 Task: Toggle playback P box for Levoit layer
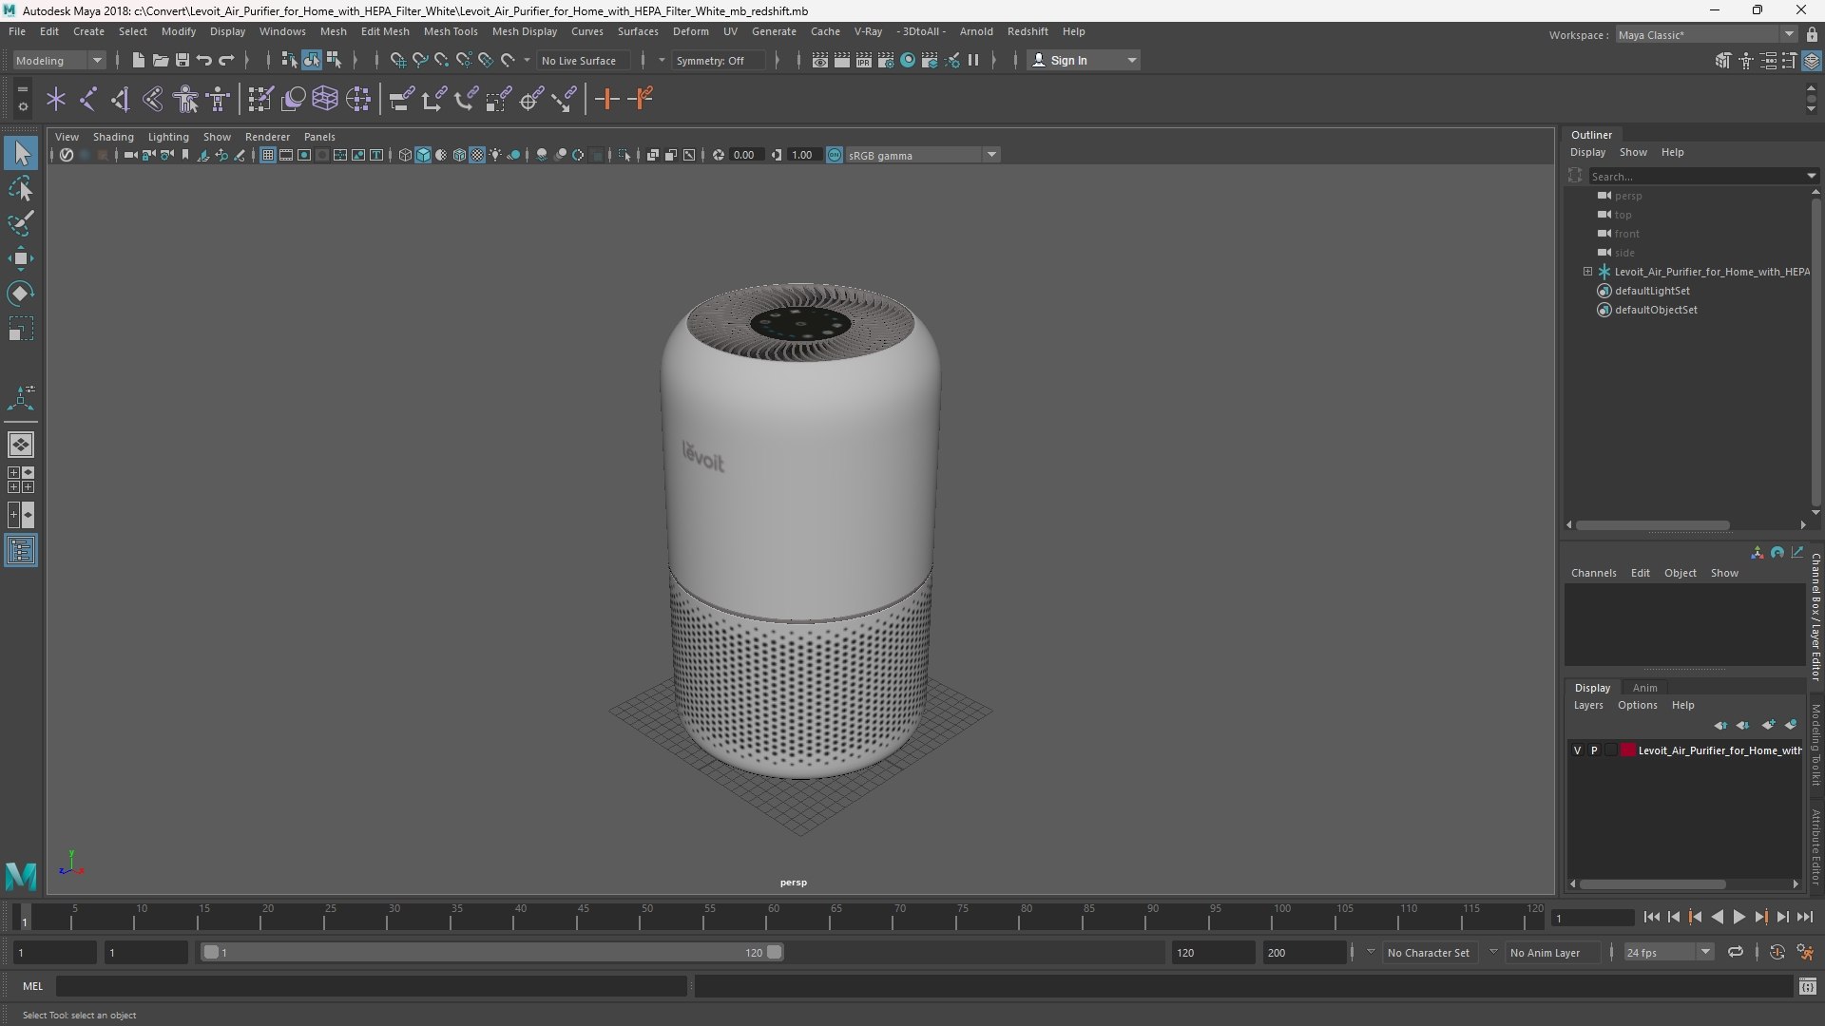click(1594, 750)
